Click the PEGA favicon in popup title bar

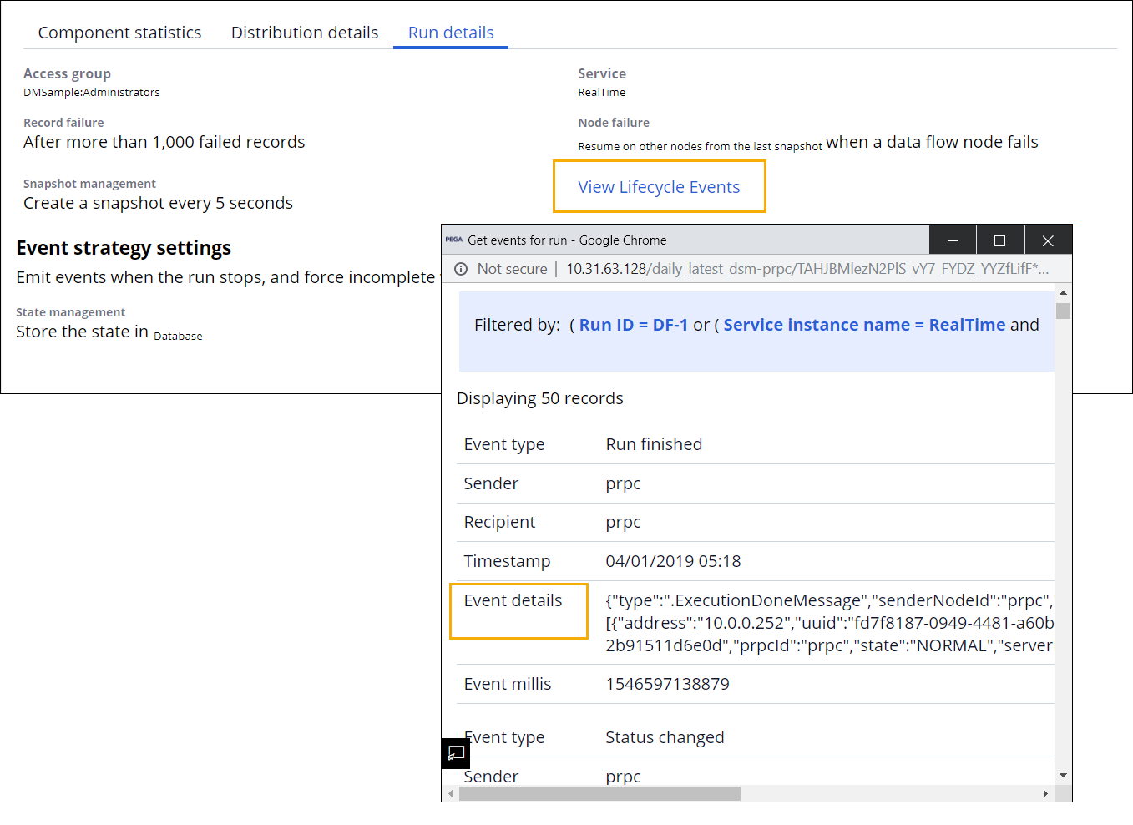pos(453,240)
